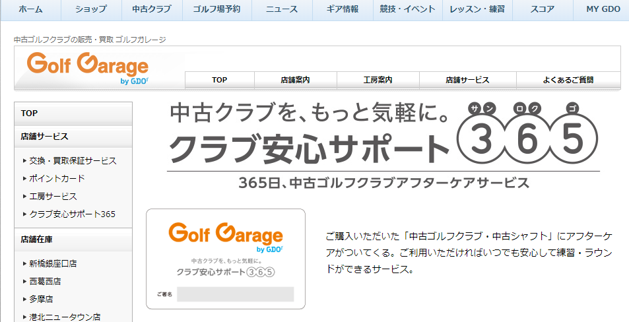The height and width of the screenshot is (322, 629).
Task: Go to ニュース in the top navigation
Action: point(282,9)
